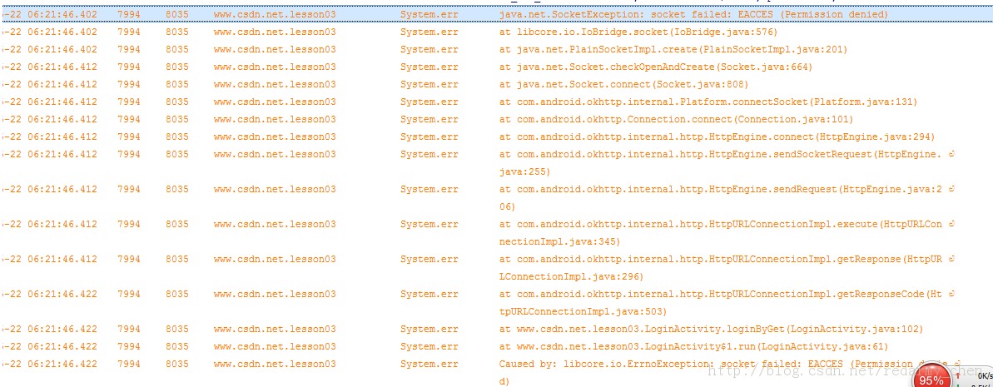Click the wrap marker on the getResponseCode row
The image size is (993, 387).
[952, 294]
